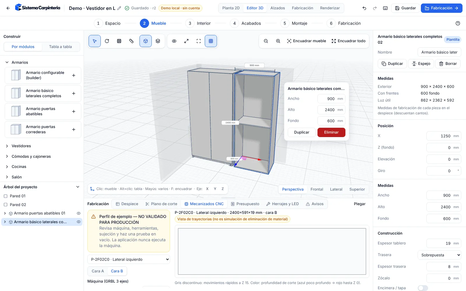Click the red Eliminar button
The height and width of the screenshot is (291, 466).
point(331,132)
